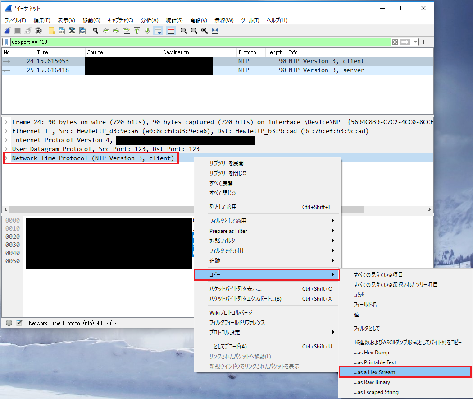The height and width of the screenshot is (399, 473).
Task: Choose Wikiプロトコルページ entry
Action: (x=267, y=312)
